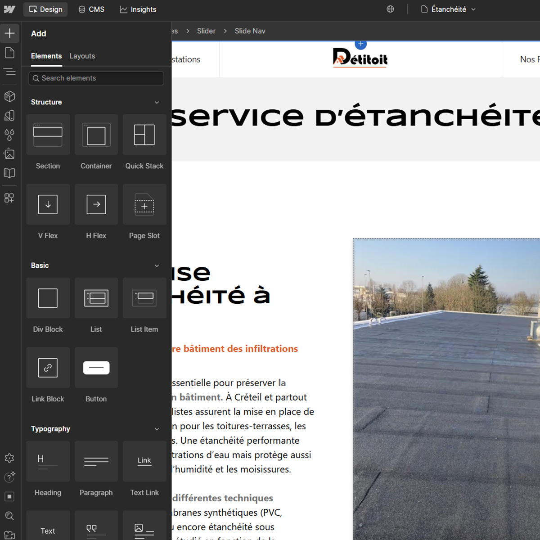Image resolution: width=540 pixels, height=540 pixels.
Task: Open the CMS book icon in sidebar
Action: pyautogui.click(x=9, y=173)
